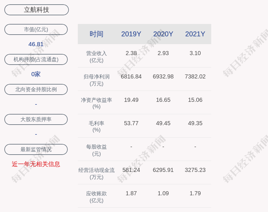
Task: Select the 2019Y column header
Action: pos(131,34)
